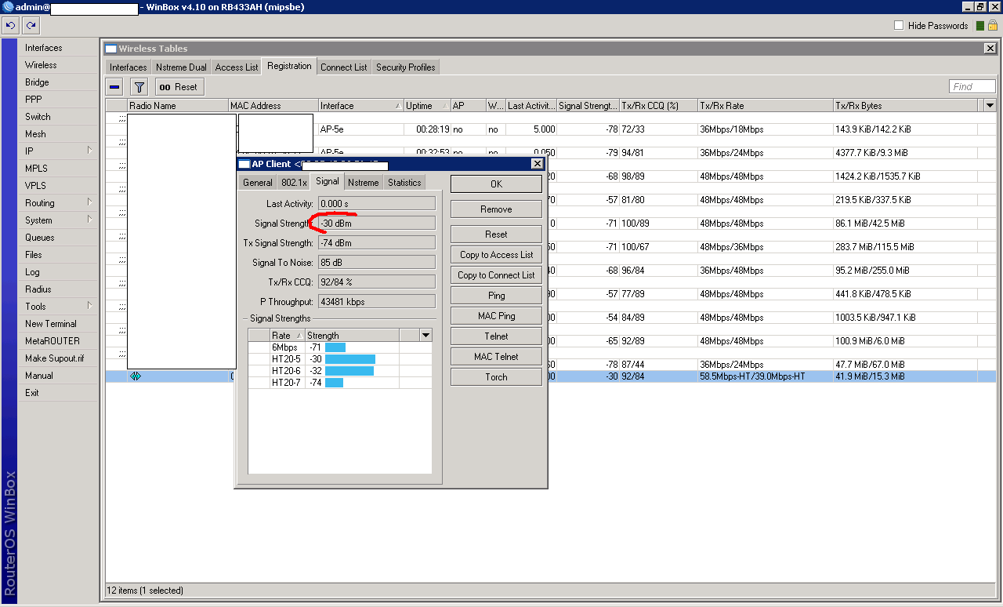1003x607 pixels.
Task: Click the undo arrow icon in top toolbar
Action: pos(11,26)
